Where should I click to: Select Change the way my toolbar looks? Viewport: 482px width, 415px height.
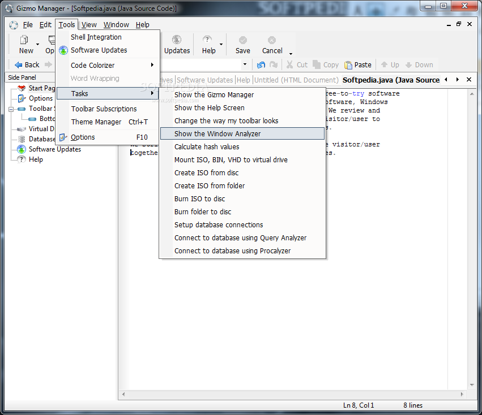pyautogui.click(x=242, y=121)
